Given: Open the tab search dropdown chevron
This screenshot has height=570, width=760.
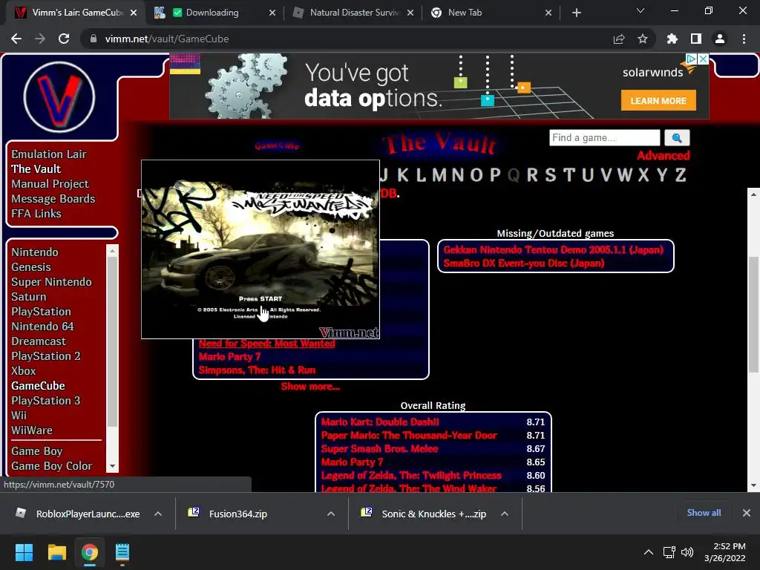Looking at the screenshot, I should click(641, 10).
